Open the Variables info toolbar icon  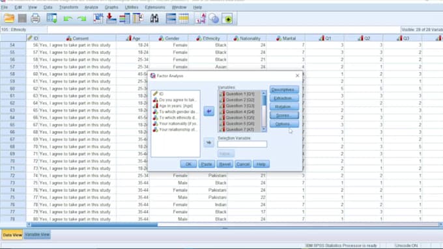[124, 19]
